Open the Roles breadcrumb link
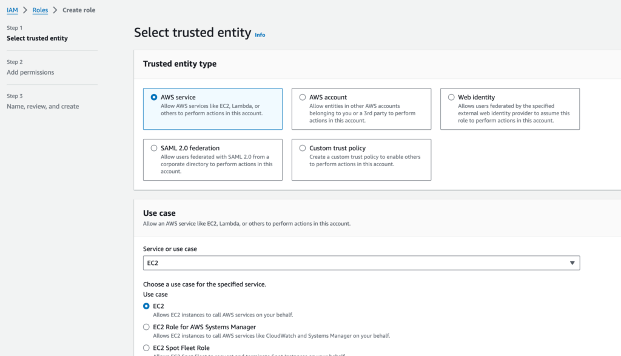 [40, 10]
